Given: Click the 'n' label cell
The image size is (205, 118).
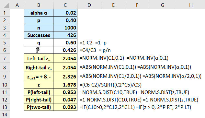Looking at the screenshot, I should (39, 28).
